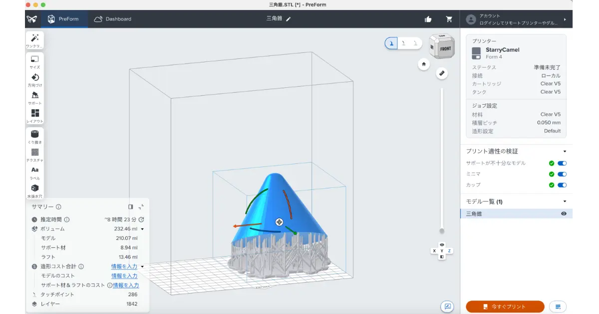
Task: Select the ラベル label tool
Action: coord(35,172)
